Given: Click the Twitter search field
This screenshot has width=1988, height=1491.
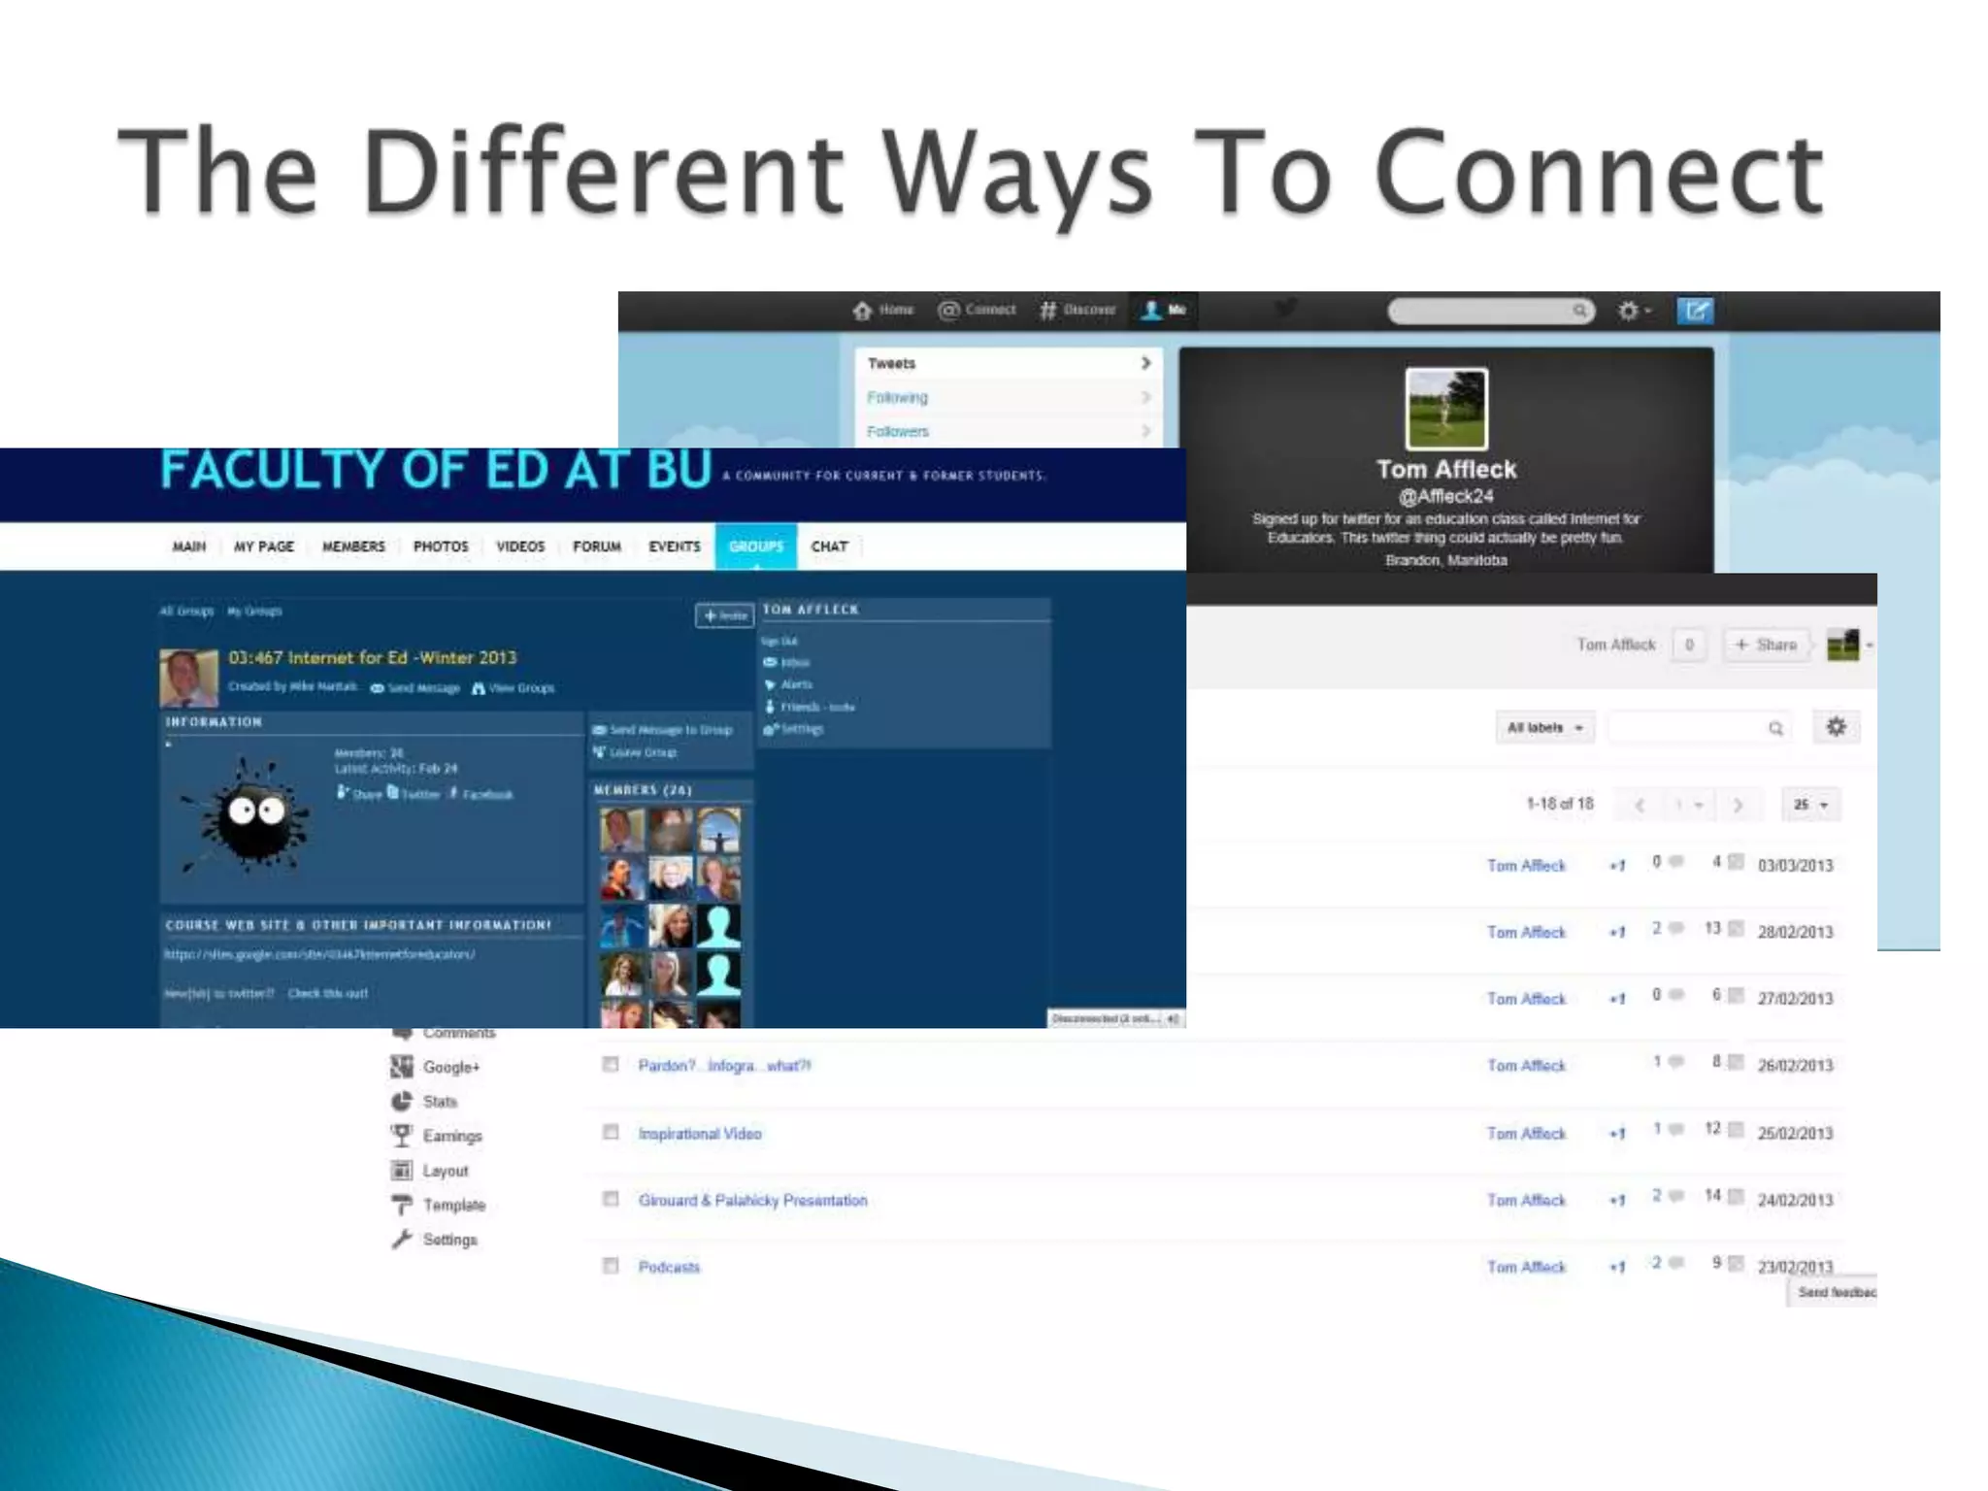Looking at the screenshot, I should pos(1482,311).
